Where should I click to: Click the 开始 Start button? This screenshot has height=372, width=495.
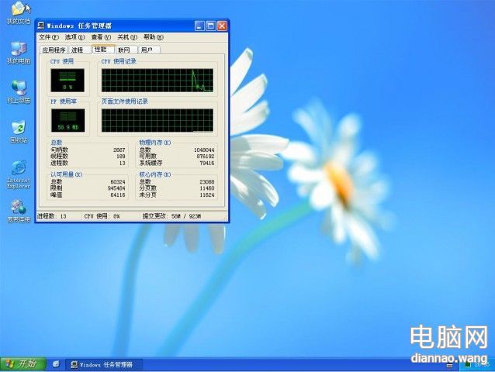22,364
